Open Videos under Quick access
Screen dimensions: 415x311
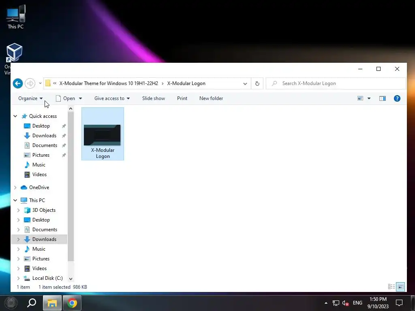(39, 175)
